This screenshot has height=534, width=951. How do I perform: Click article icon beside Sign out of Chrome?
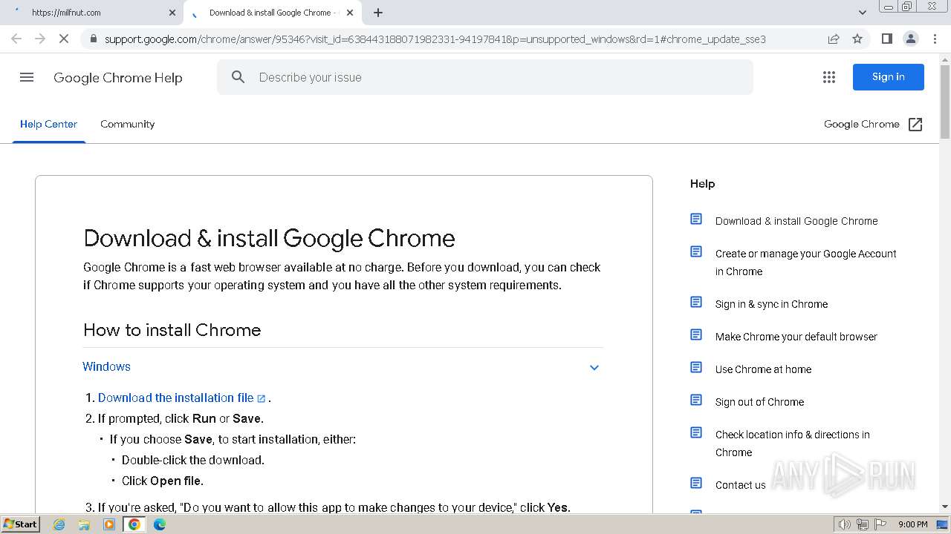[696, 400]
